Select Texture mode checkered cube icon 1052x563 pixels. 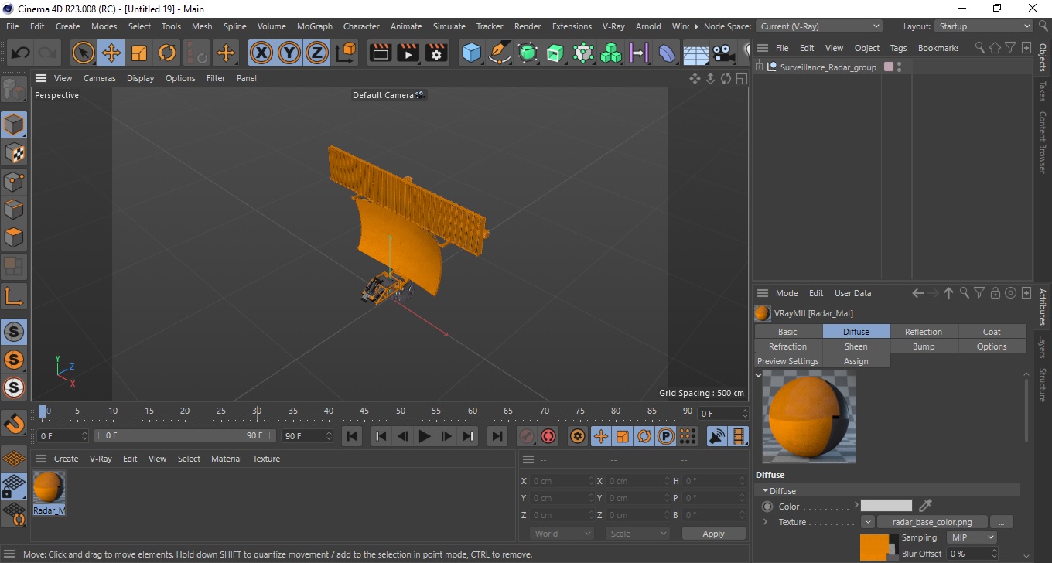[x=14, y=153]
